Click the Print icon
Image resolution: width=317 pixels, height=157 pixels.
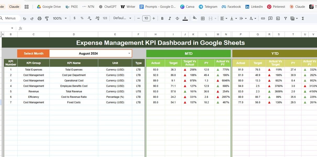tap(40, 18)
